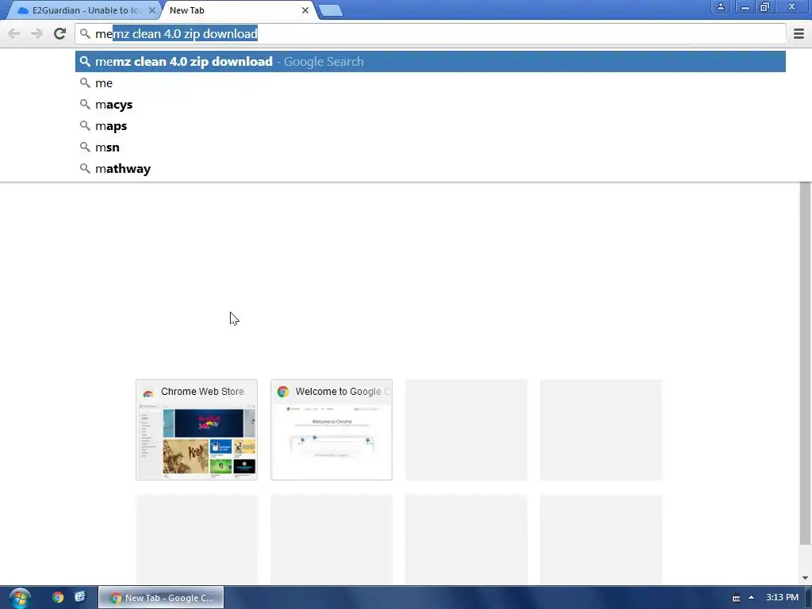Launch pinned Chrome icon in taskbar
The width and height of the screenshot is (812, 609).
coord(58,597)
